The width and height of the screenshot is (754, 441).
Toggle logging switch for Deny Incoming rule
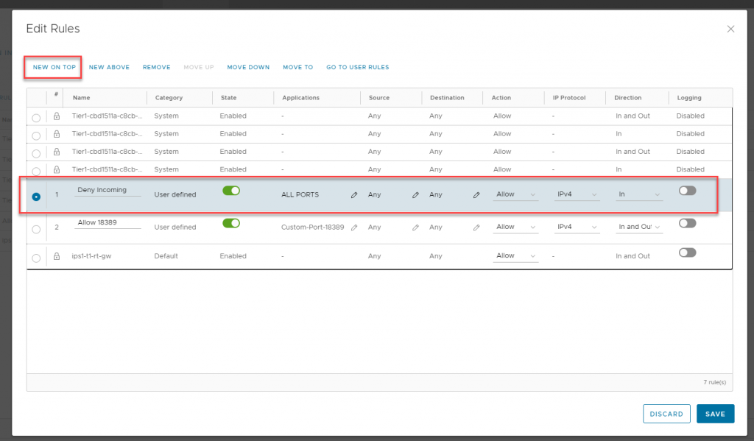point(687,191)
